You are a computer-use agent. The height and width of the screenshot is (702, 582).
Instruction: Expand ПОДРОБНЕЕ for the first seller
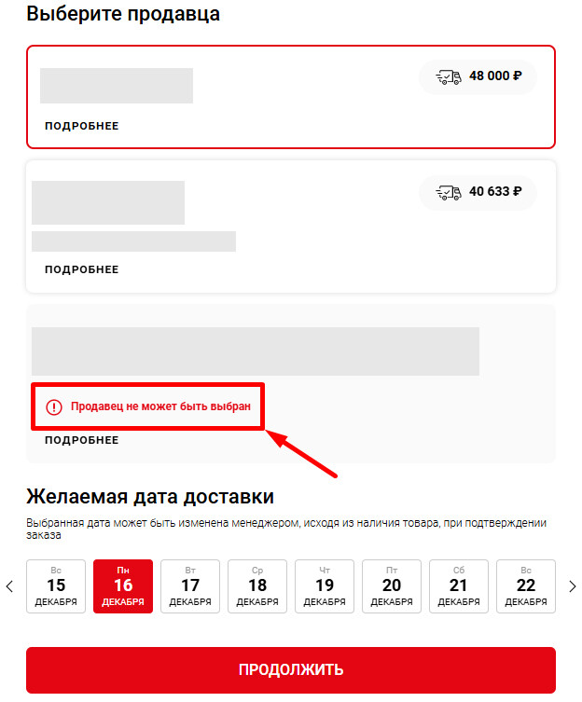pyautogui.click(x=81, y=126)
